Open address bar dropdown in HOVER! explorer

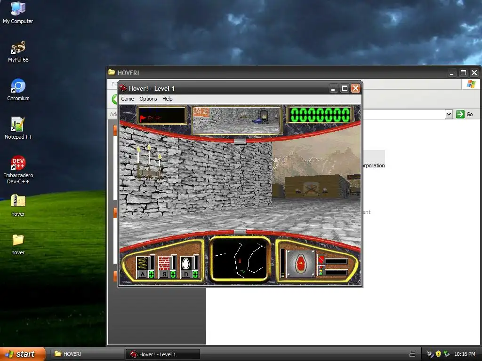pos(449,114)
